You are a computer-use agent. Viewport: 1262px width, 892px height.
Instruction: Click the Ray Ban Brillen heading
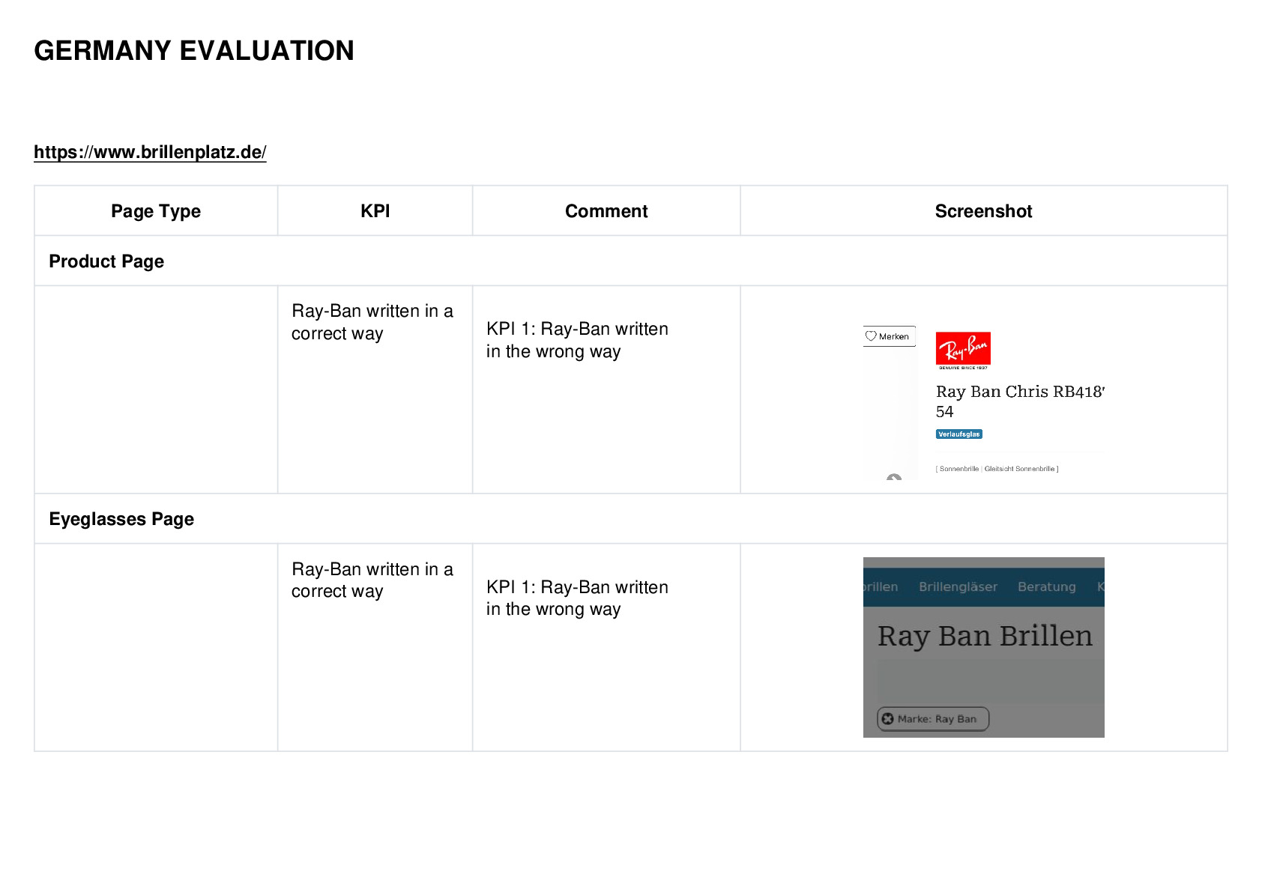(985, 636)
